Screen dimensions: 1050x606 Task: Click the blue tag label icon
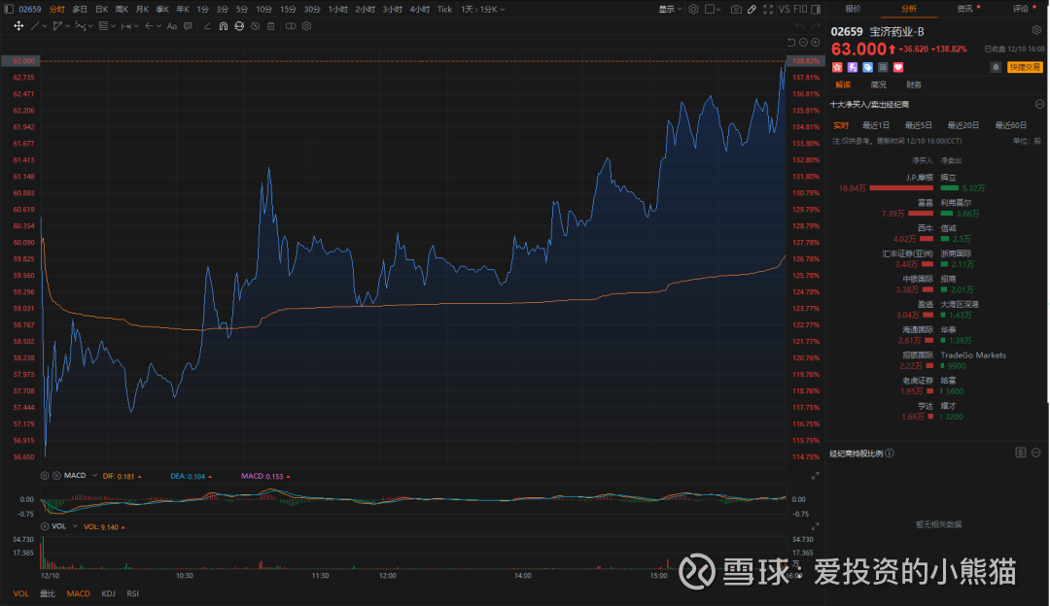point(868,68)
